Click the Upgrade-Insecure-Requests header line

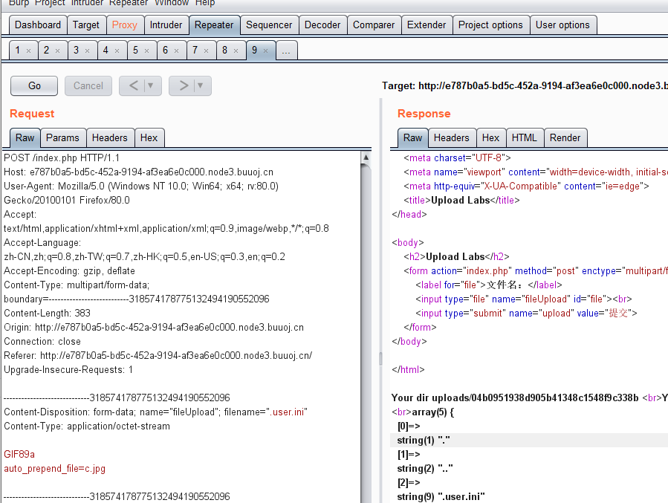pos(68,370)
